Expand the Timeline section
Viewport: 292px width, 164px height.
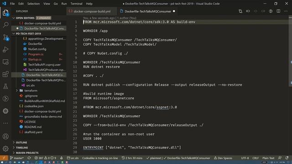[22, 148]
